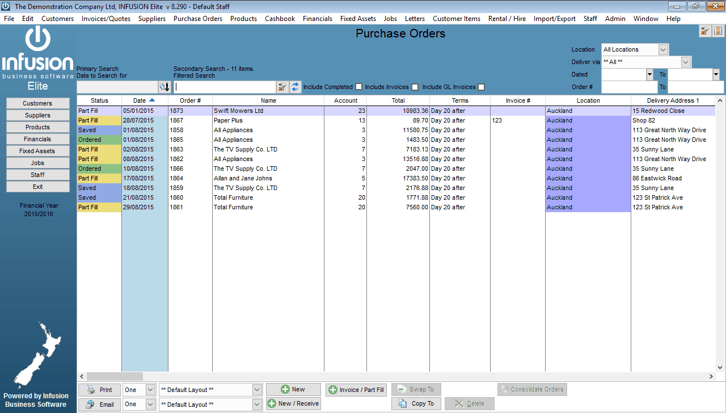Viewport: 726px width, 413px height.
Task: Click order number 1861 cell
Action: tap(190, 207)
